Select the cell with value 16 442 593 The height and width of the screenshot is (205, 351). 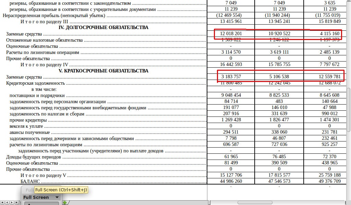tap(231, 65)
